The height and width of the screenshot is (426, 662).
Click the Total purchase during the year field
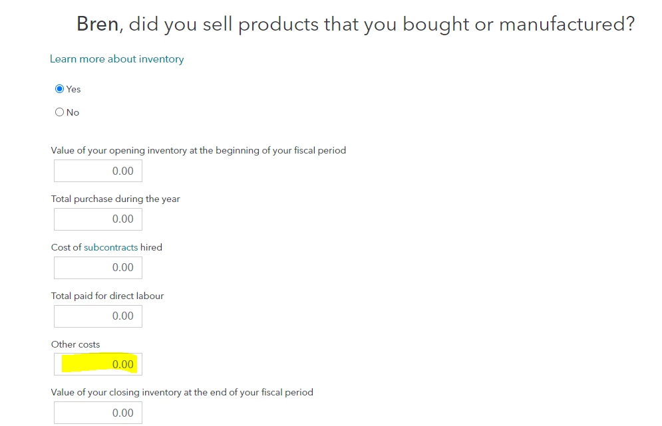(x=98, y=219)
